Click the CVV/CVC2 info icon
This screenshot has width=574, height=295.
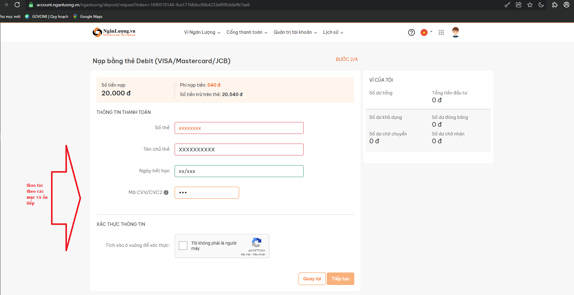pyautogui.click(x=166, y=193)
